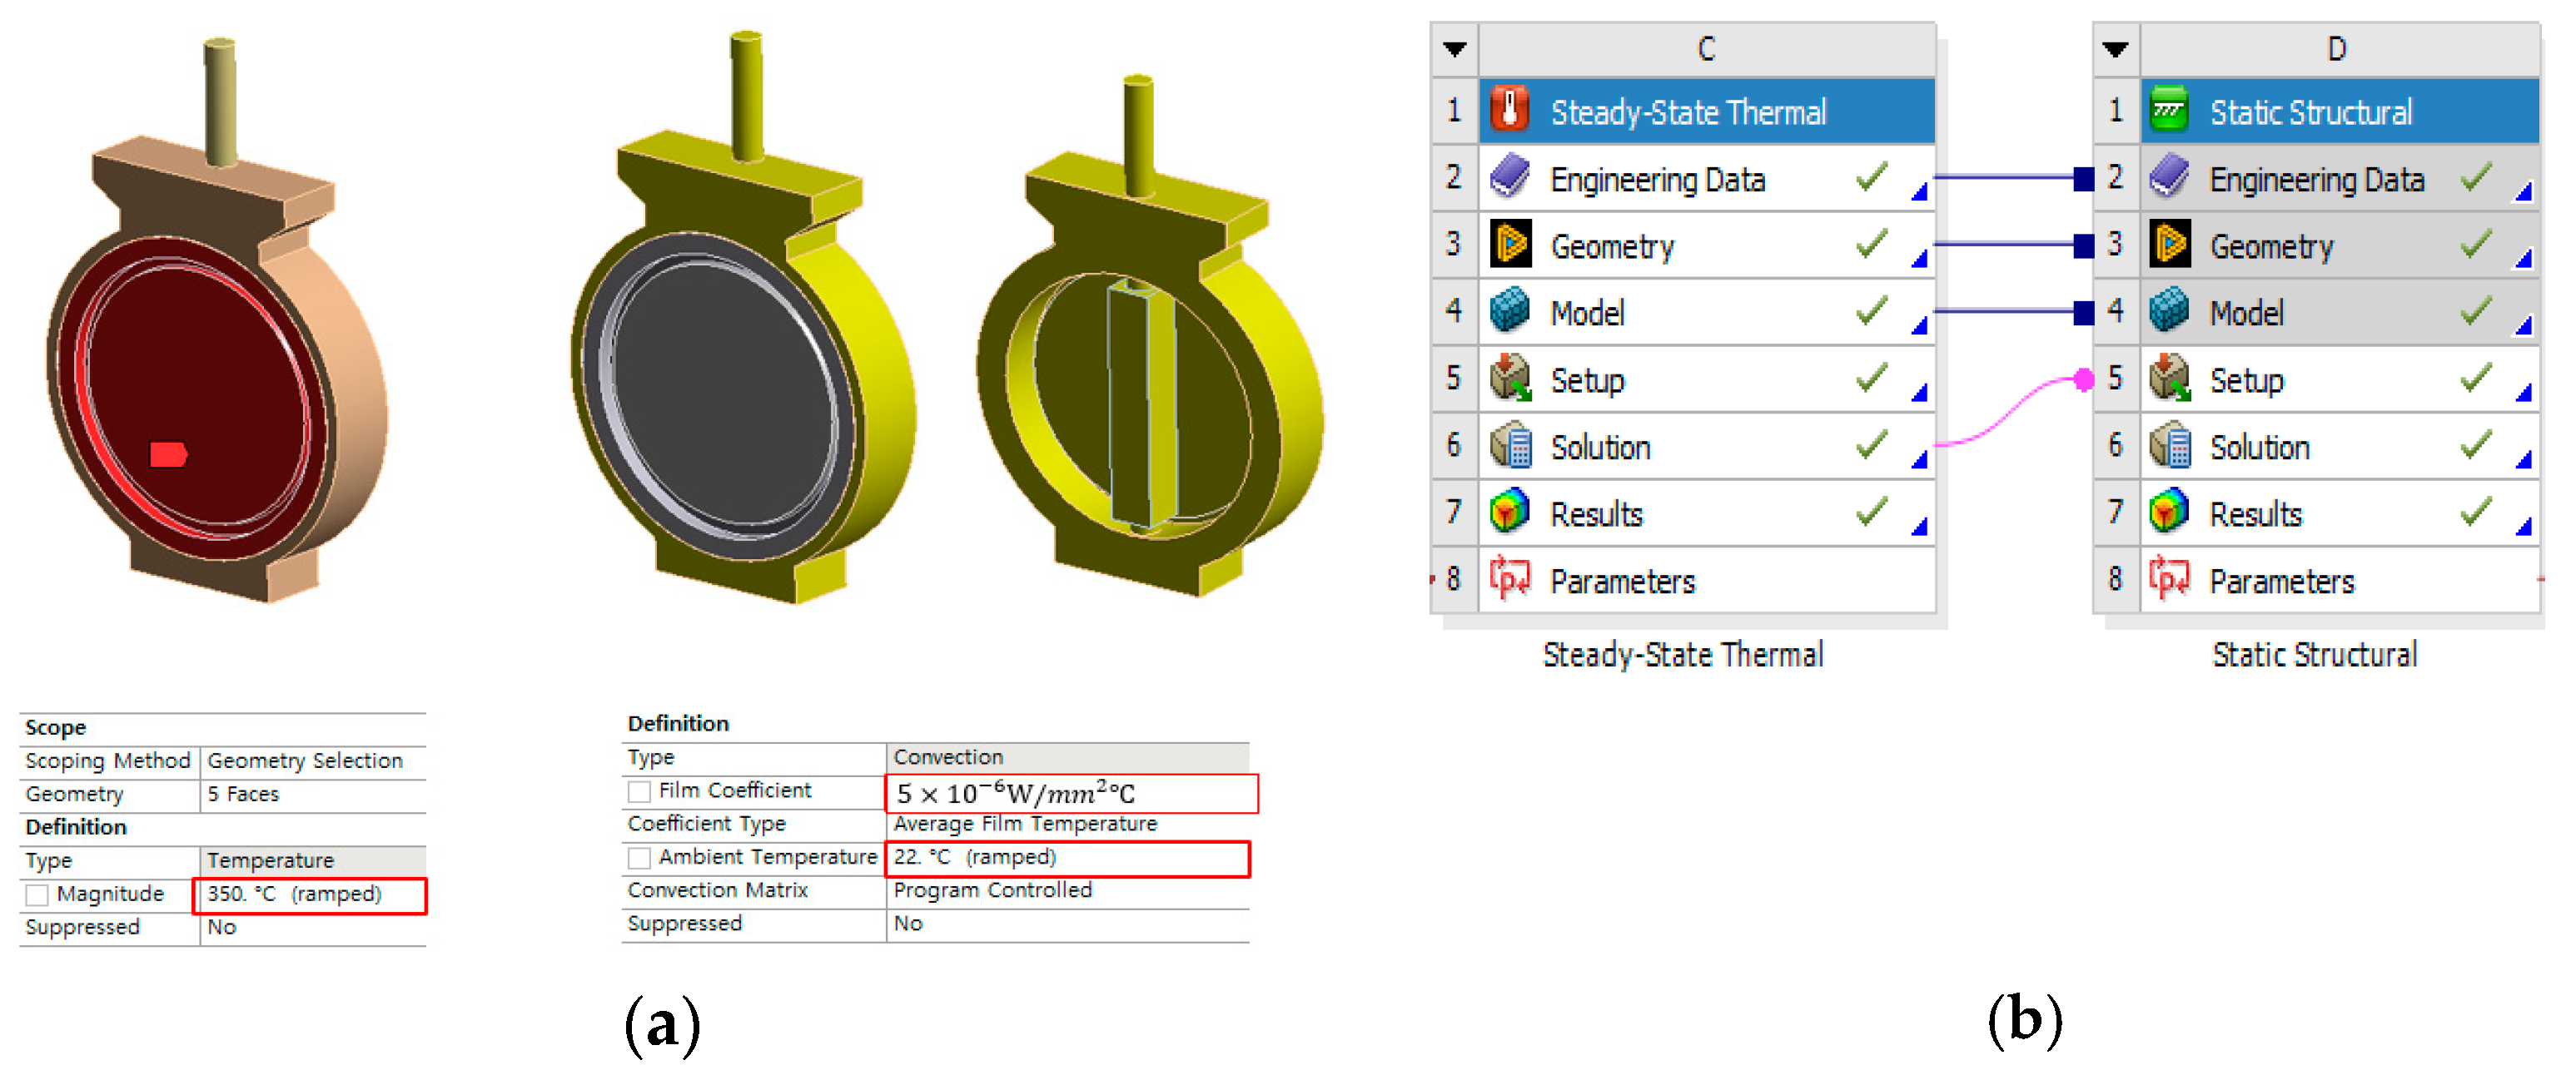Select Setup row in system C
The image size is (2561, 1075).
[1587, 379]
